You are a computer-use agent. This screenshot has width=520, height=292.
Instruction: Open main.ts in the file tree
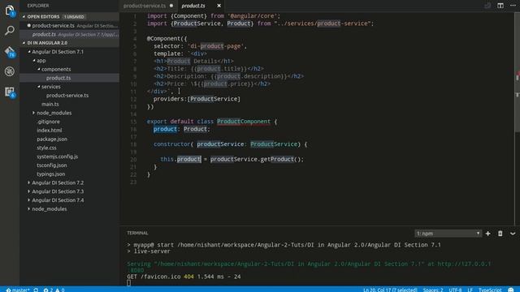click(50, 104)
